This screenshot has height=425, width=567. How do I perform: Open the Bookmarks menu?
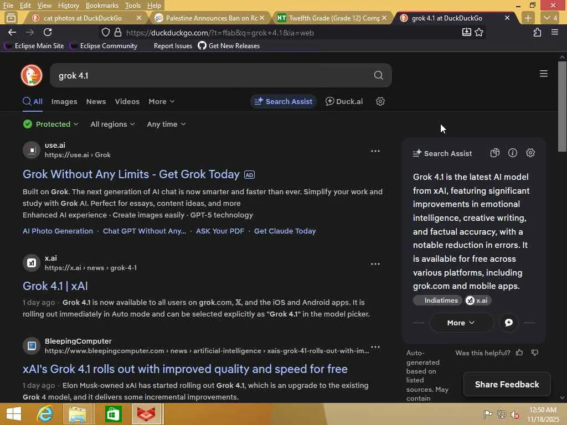coord(102,6)
